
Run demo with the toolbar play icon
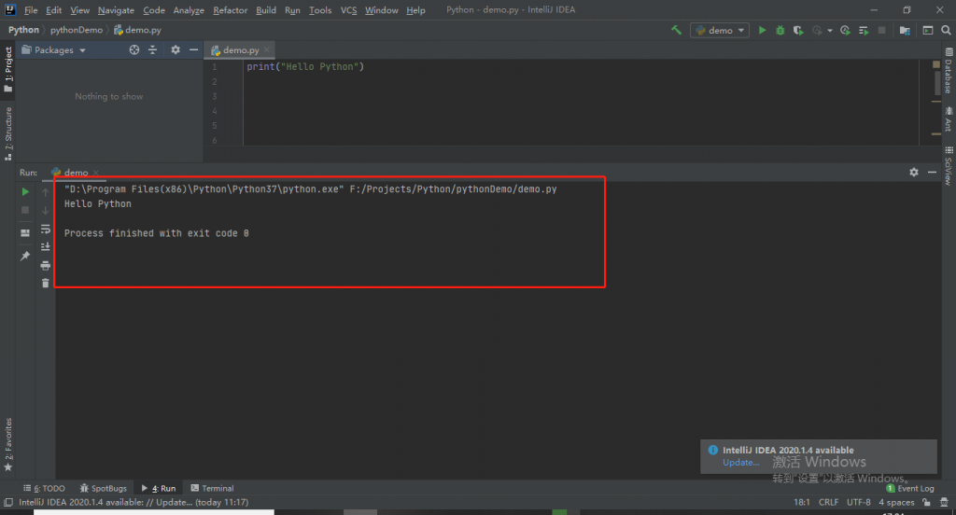pos(762,30)
